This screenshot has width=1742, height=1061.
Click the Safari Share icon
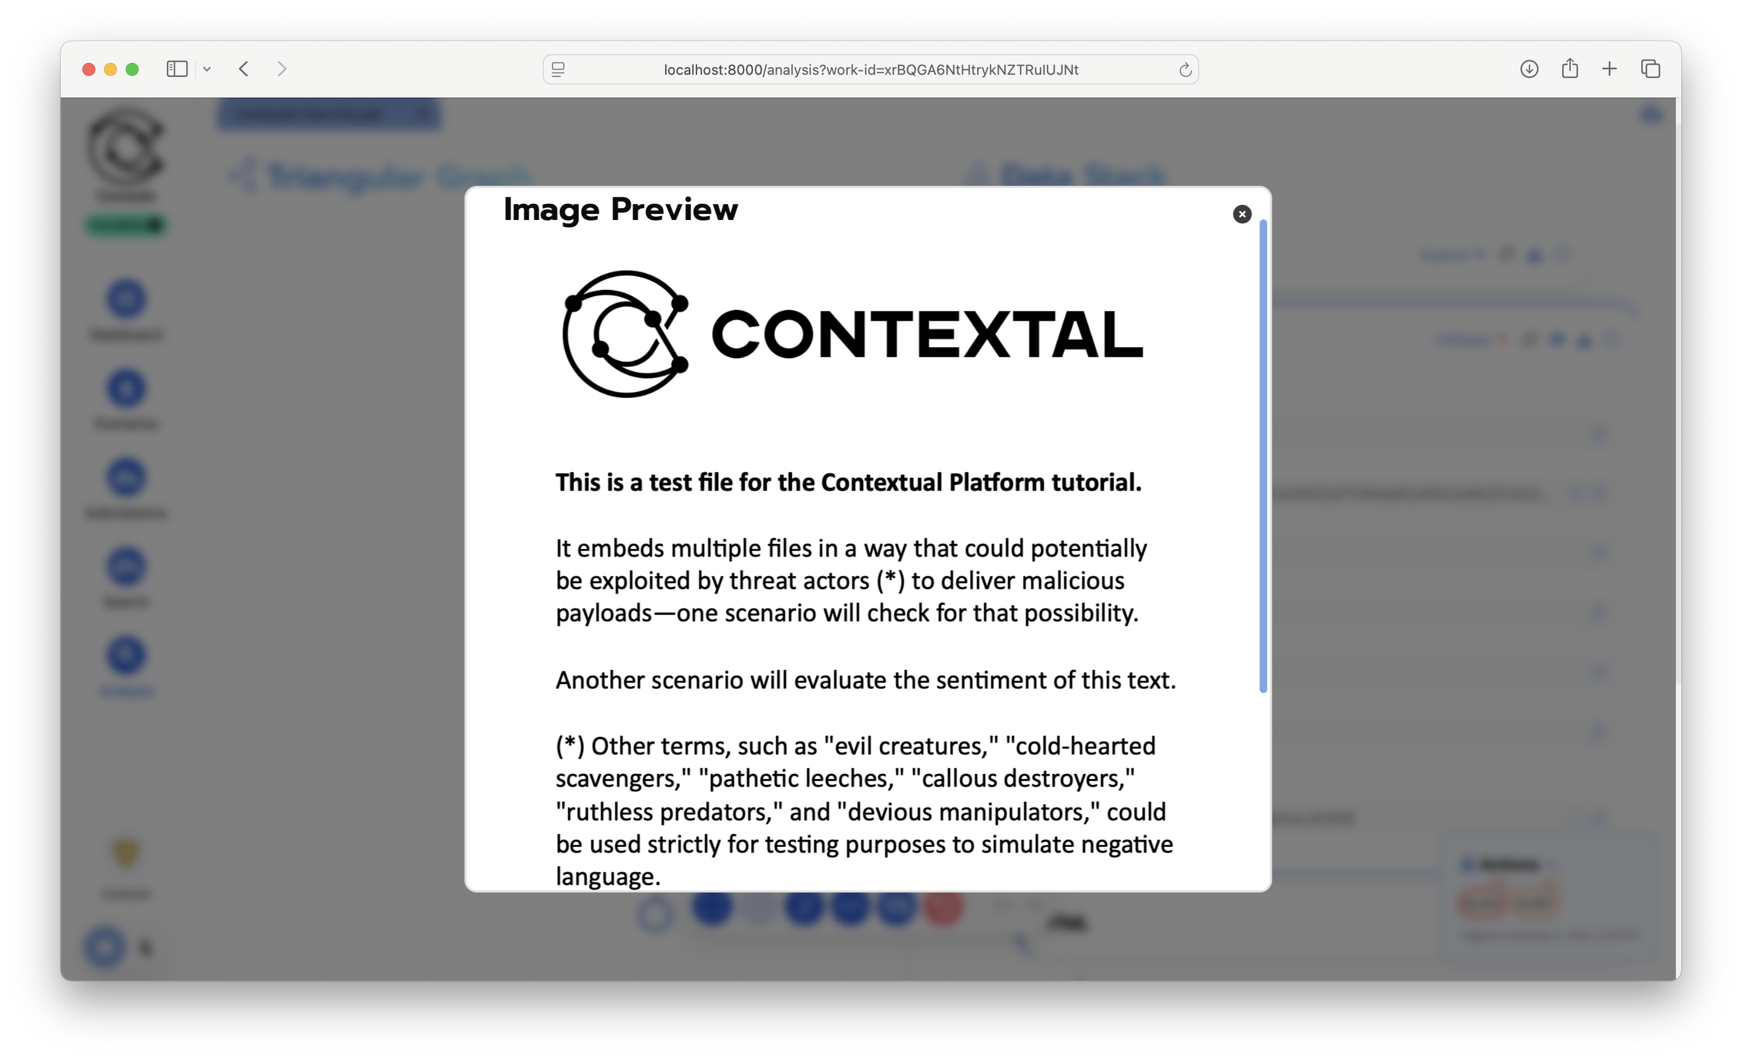pos(1570,69)
